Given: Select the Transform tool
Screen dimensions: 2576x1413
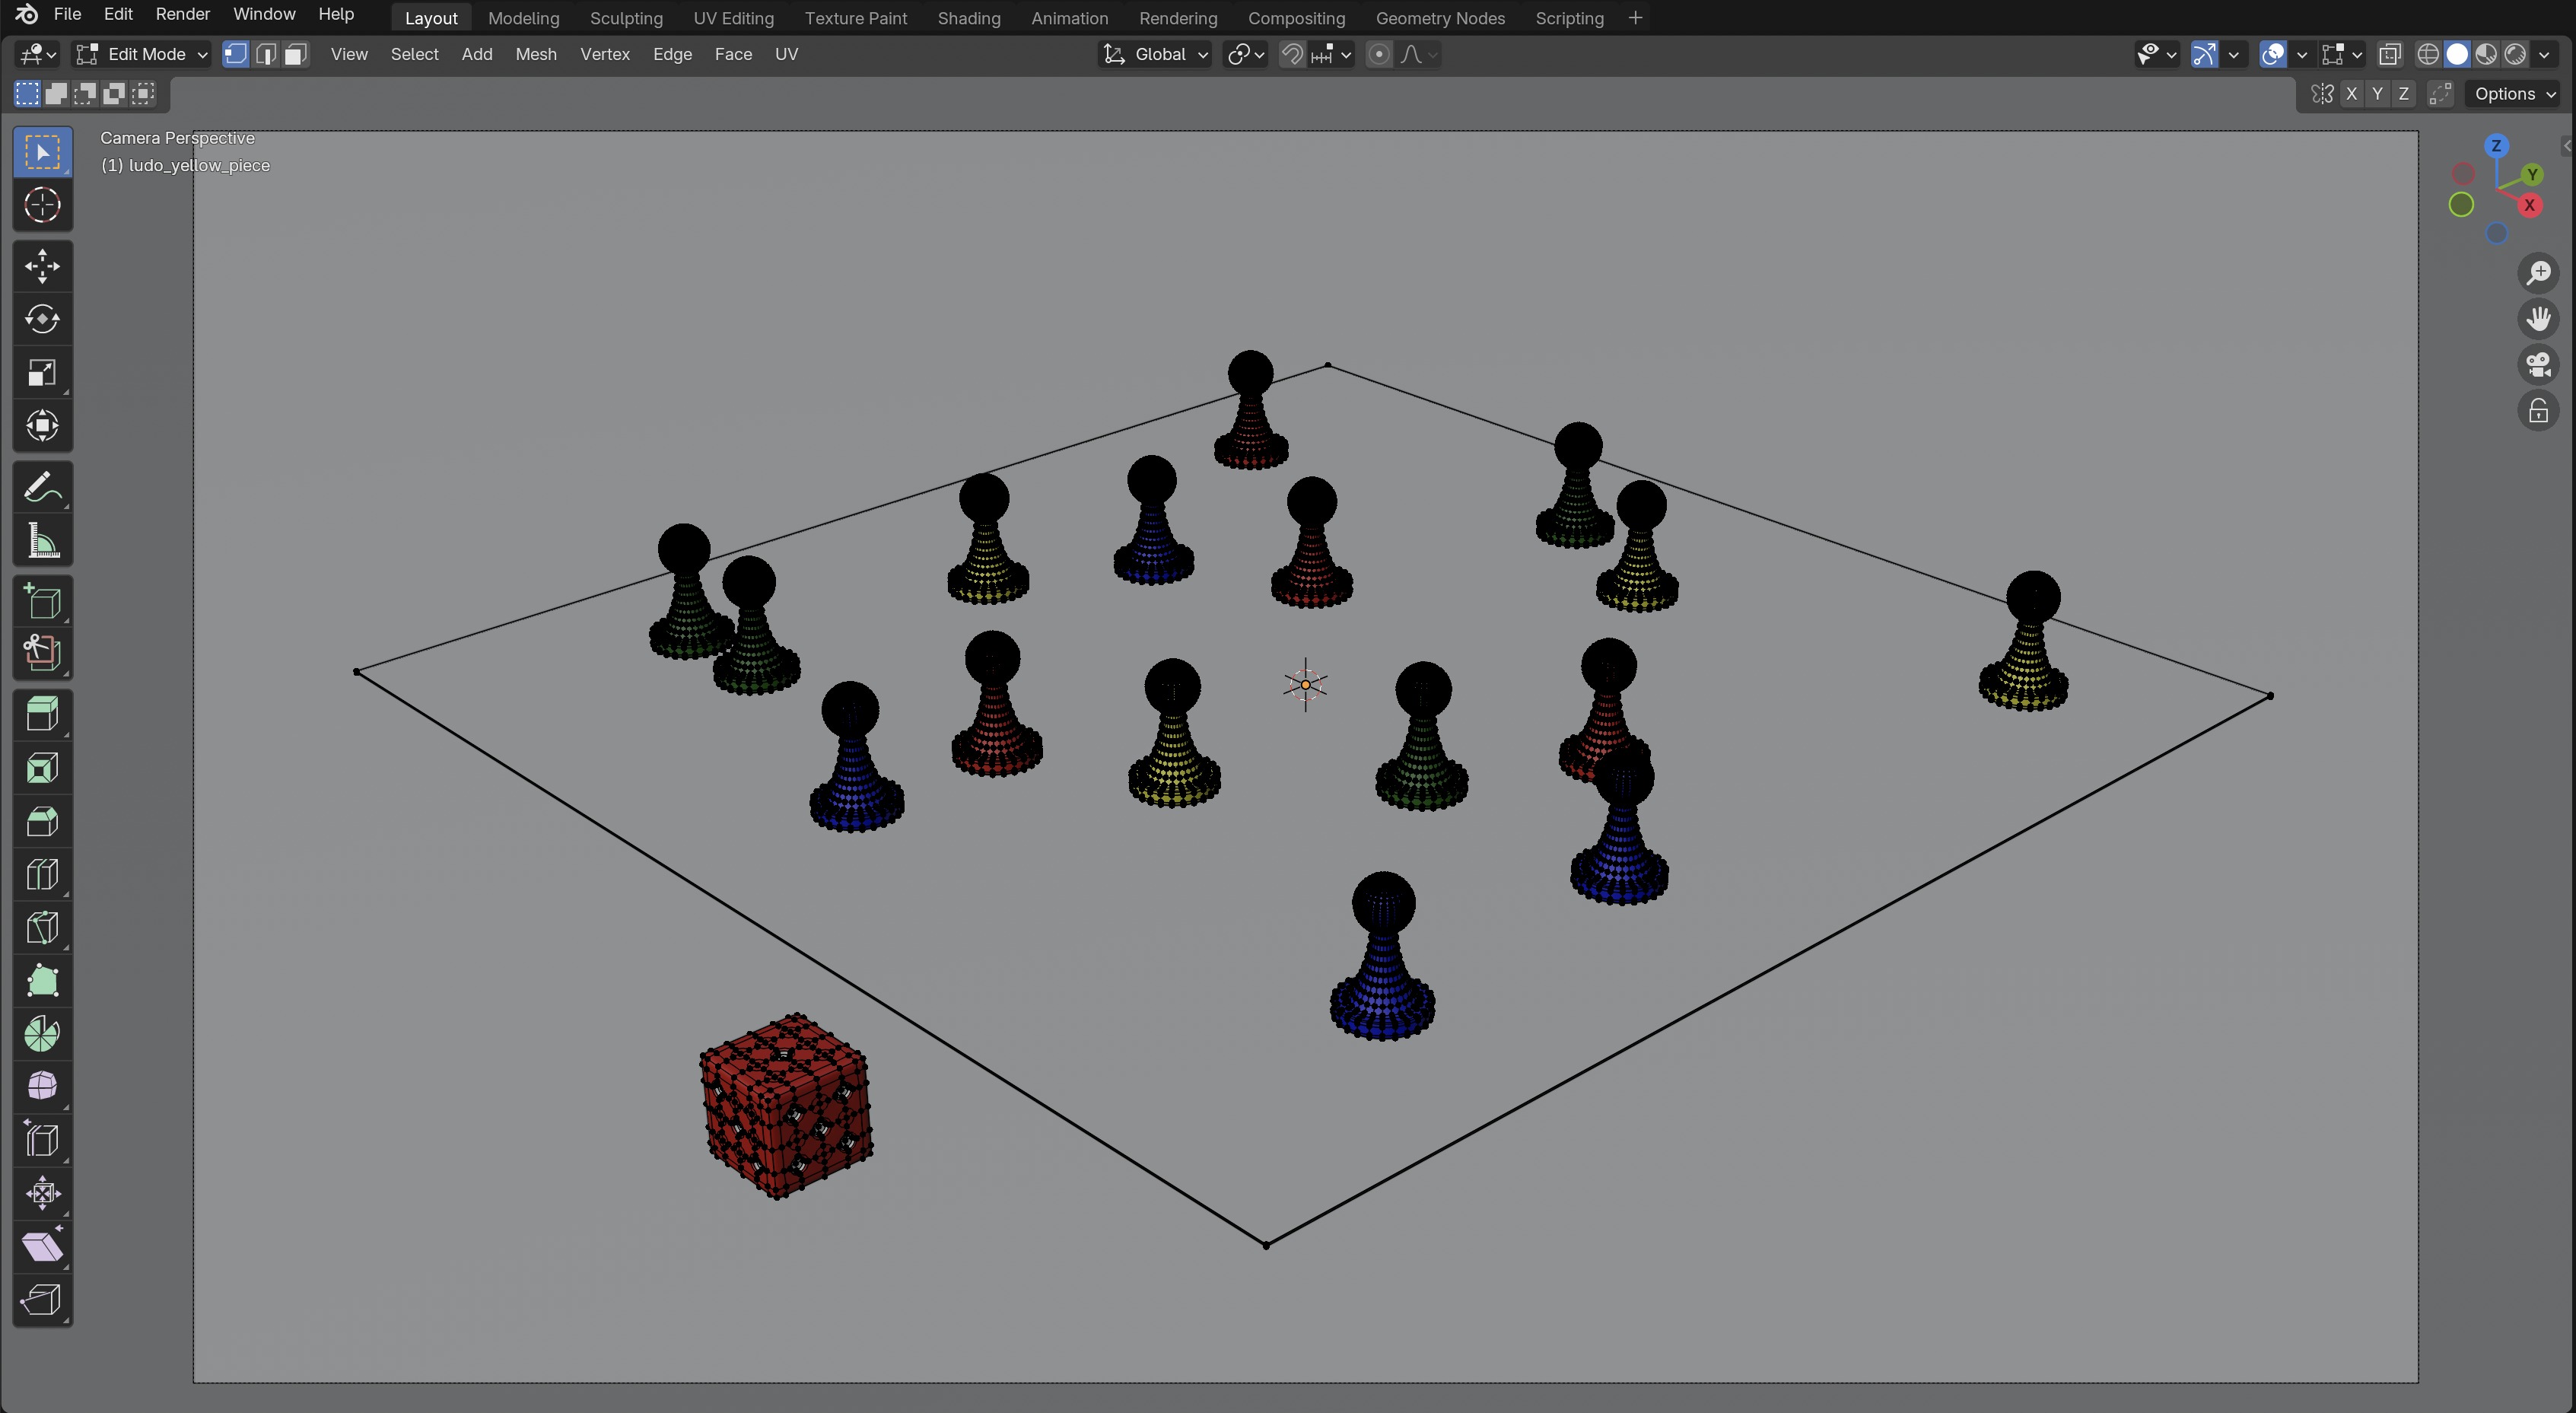Looking at the screenshot, I should point(42,426).
